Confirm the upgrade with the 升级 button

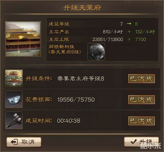[x=141, y=142]
